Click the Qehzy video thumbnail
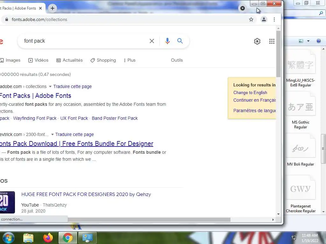The height and width of the screenshot is (244, 326). pyautogui.click(x=7, y=202)
